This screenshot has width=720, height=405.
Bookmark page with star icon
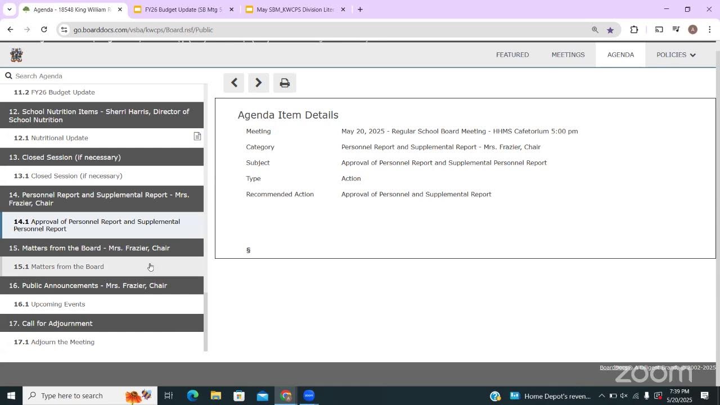(610, 30)
